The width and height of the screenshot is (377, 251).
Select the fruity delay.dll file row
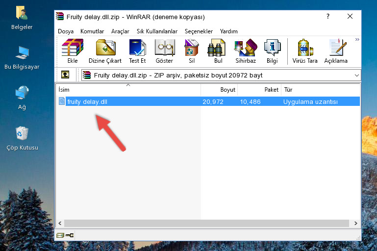[x=208, y=101]
